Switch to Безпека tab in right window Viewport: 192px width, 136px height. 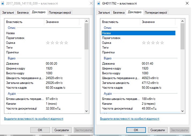tap(119, 13)
